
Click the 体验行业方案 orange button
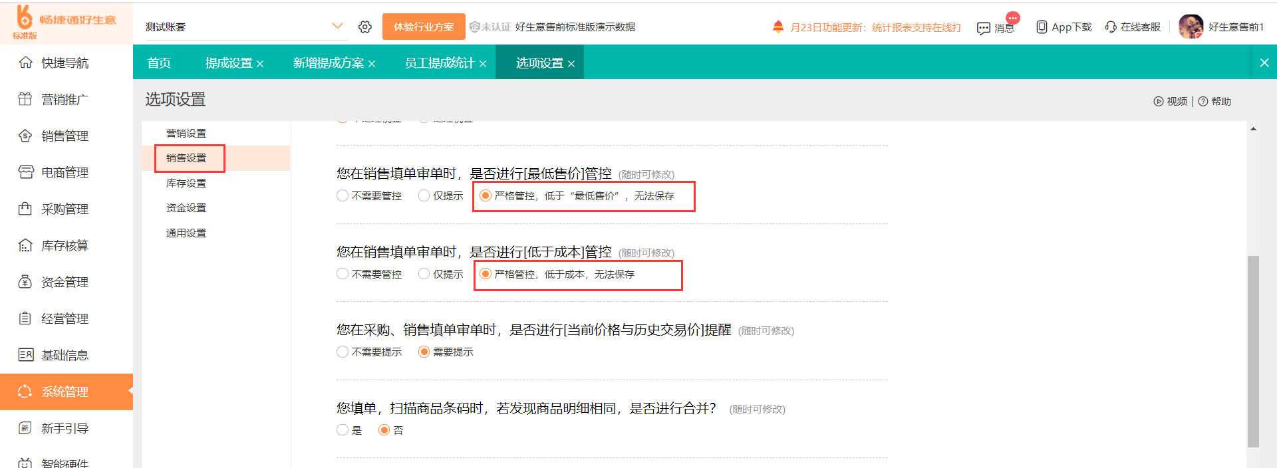tap(424, 27)
